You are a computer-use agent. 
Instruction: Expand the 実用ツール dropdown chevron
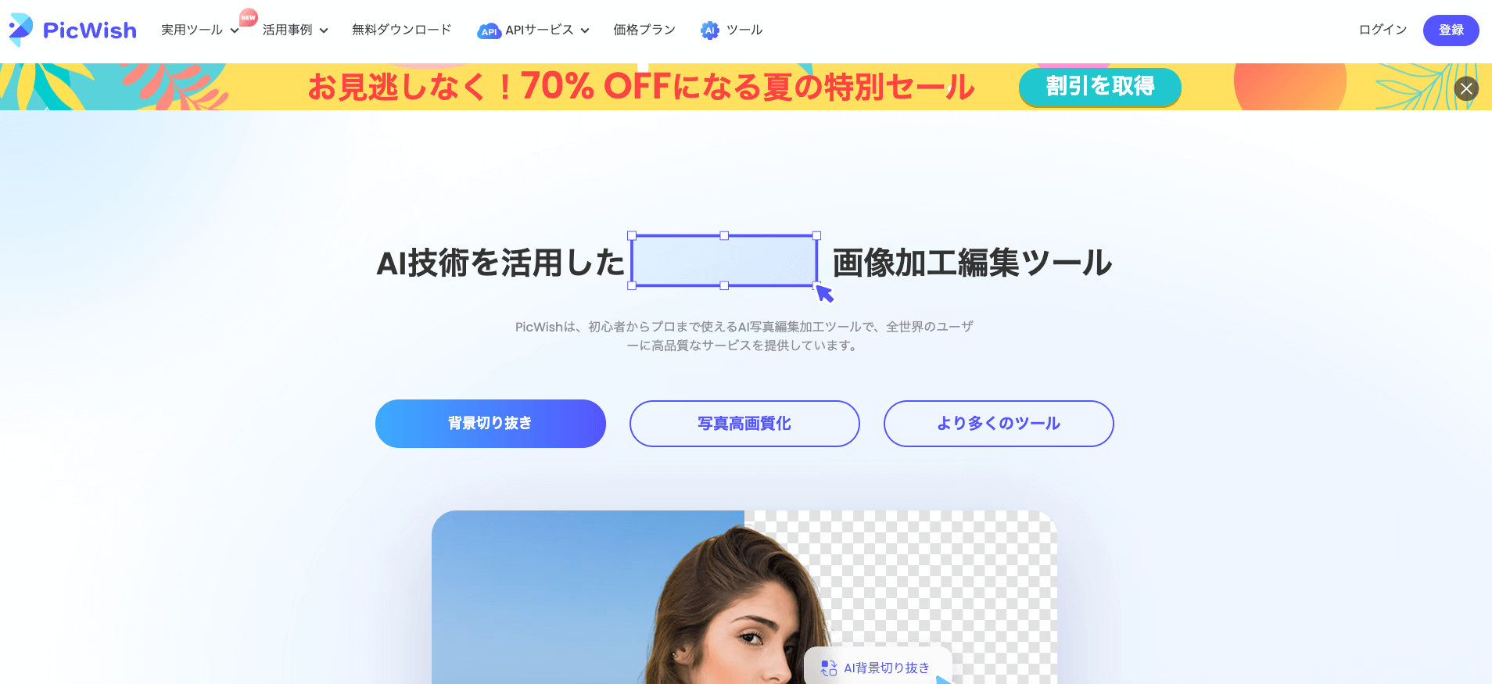(234, 31)
